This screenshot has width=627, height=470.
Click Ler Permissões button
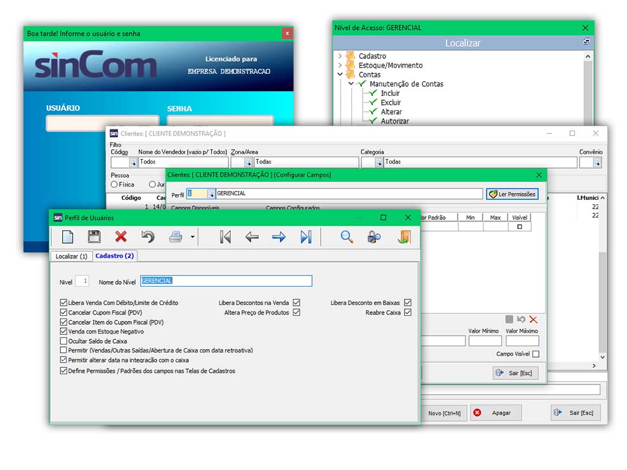(512, 194)
